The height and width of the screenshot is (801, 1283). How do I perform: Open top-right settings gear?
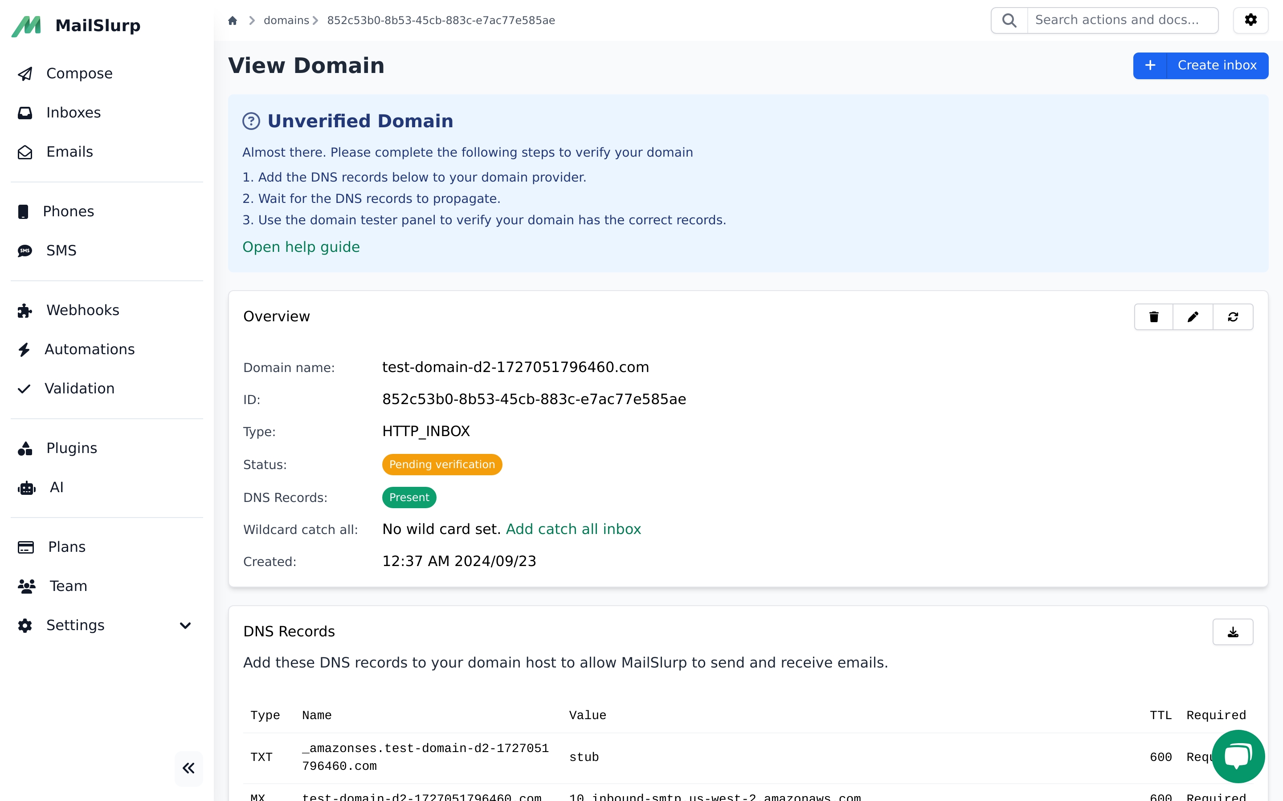(1251, 20)
